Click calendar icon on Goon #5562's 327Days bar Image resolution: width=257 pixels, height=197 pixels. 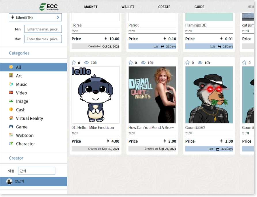pyautogui.click(x=218, y=149)
